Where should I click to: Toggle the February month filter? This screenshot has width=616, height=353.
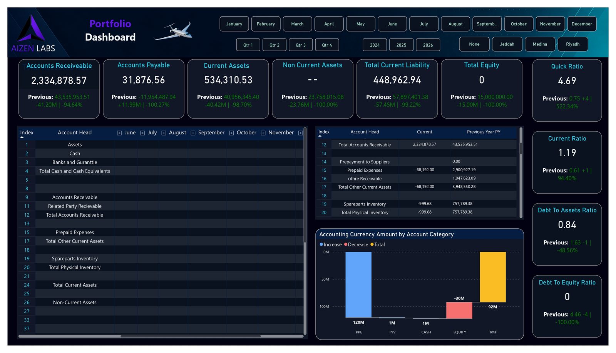point(266,24)
